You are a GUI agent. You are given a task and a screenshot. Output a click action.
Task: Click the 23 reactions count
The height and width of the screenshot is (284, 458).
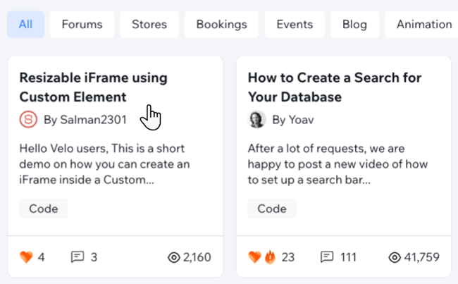pyautogui.click(x=287, y=257)
